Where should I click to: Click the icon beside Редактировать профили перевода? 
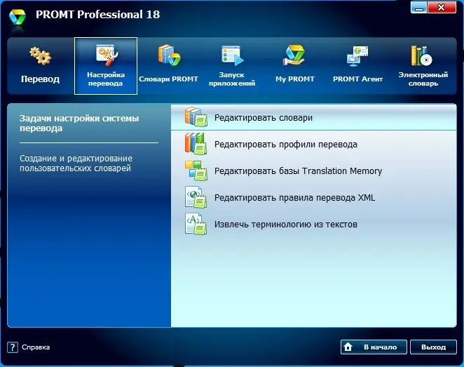[196, 144]
